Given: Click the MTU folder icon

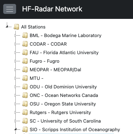Looking at the screenshot, I should coord(25,78).
